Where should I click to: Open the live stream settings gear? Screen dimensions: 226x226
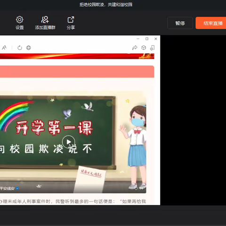click(x=20, y=23)
